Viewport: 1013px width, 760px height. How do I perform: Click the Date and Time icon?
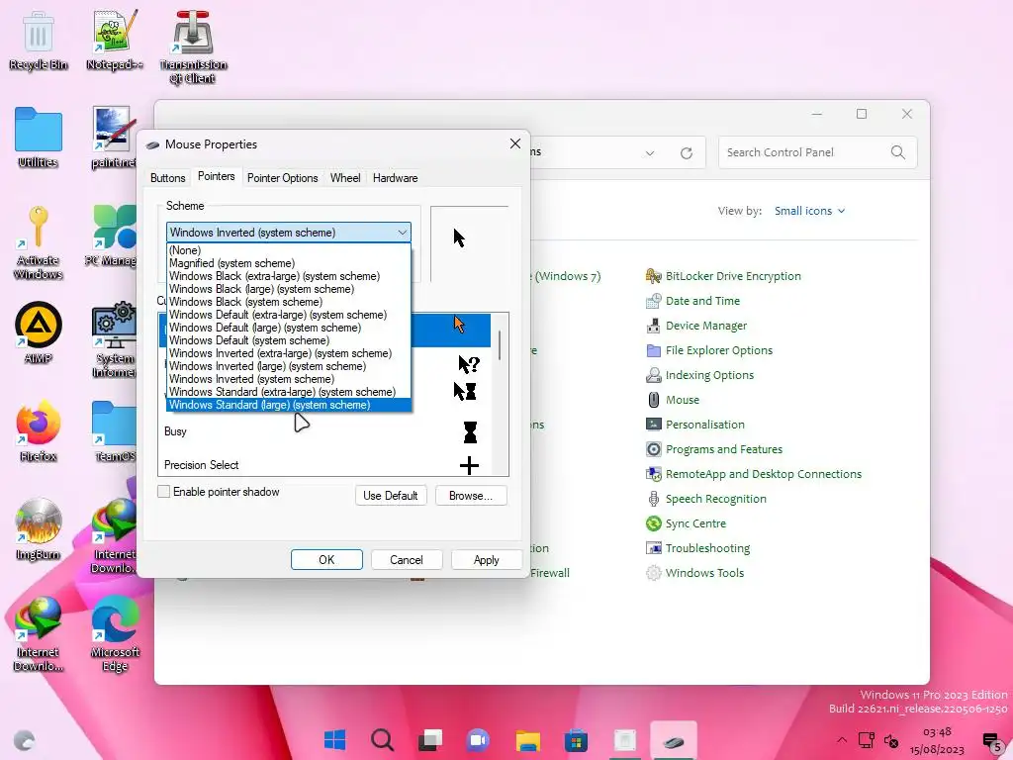[653, 301]
